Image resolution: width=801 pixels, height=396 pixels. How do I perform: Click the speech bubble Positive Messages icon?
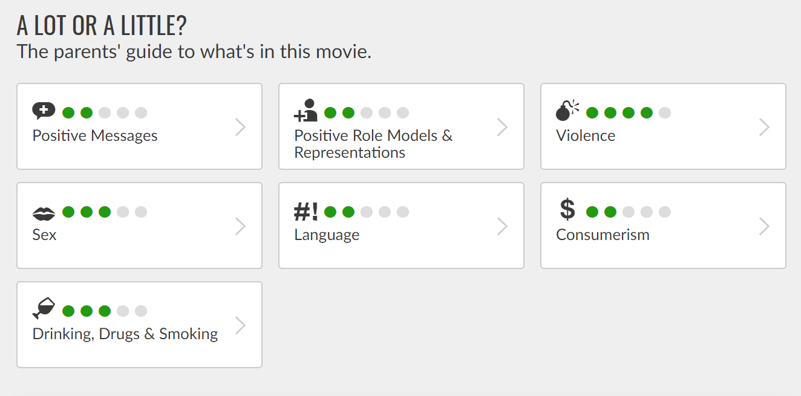pos(44,111)
